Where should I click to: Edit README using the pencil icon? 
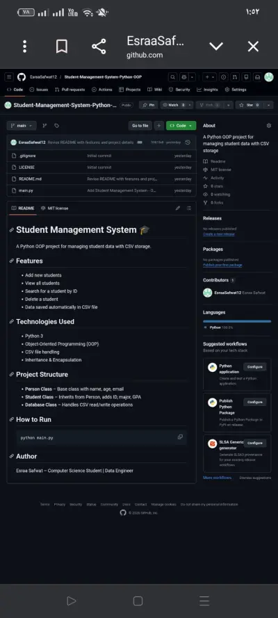pyautogui.click(x=178, y=208)
